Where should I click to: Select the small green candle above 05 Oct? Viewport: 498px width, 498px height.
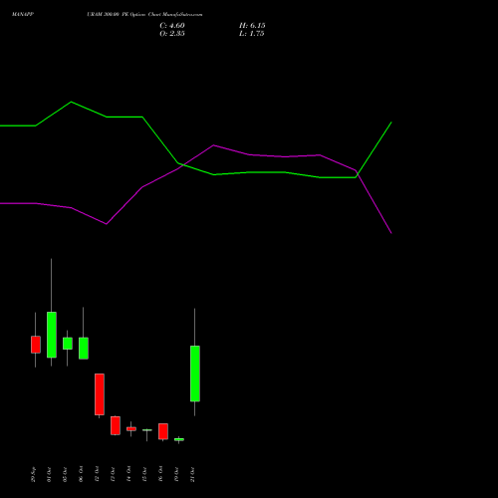pos(68,344)
